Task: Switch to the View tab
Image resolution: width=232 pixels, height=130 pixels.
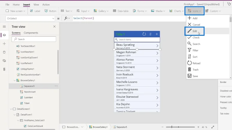Action: click(x=36, y=5)
